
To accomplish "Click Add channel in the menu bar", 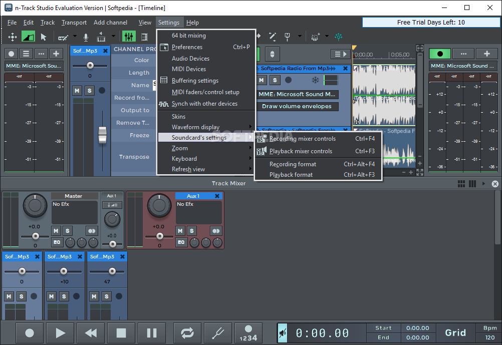I will (110, 23).
